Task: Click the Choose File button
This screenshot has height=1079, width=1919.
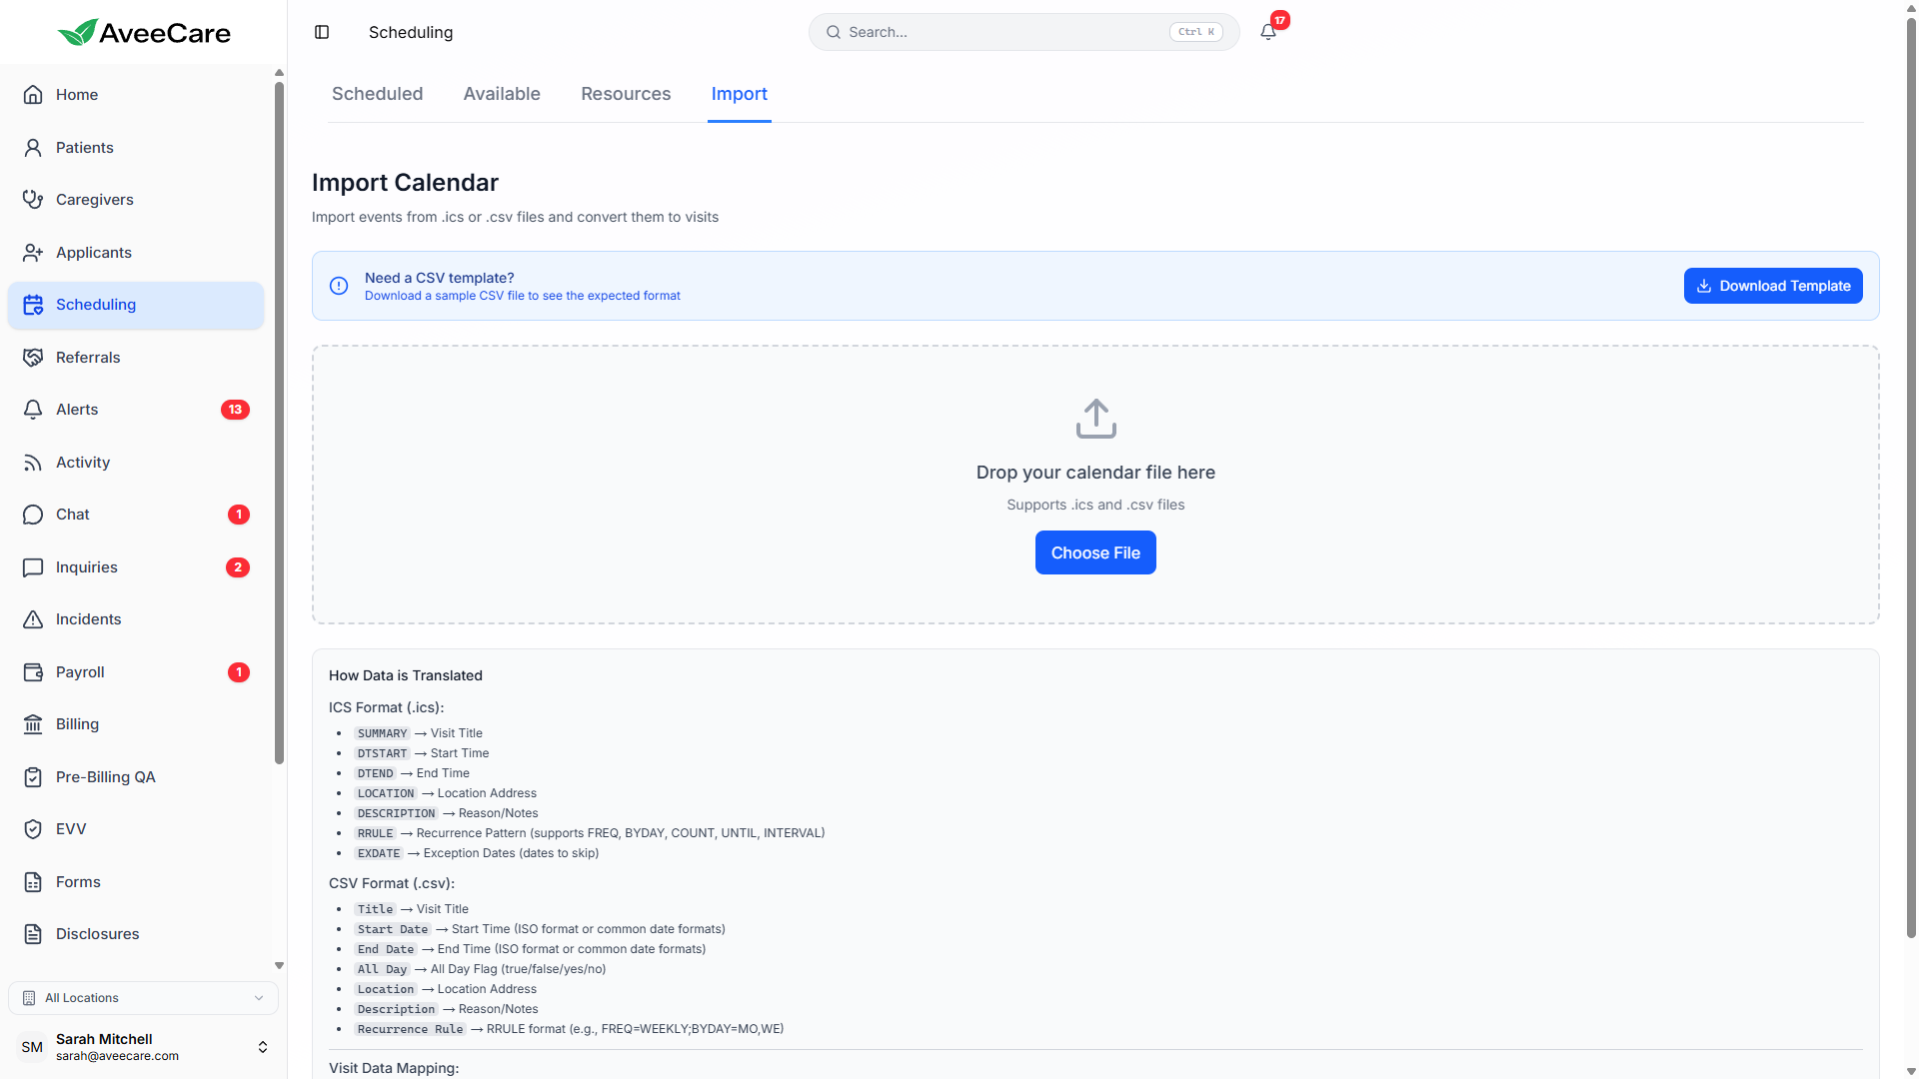Action: (x=1095, y=552)
